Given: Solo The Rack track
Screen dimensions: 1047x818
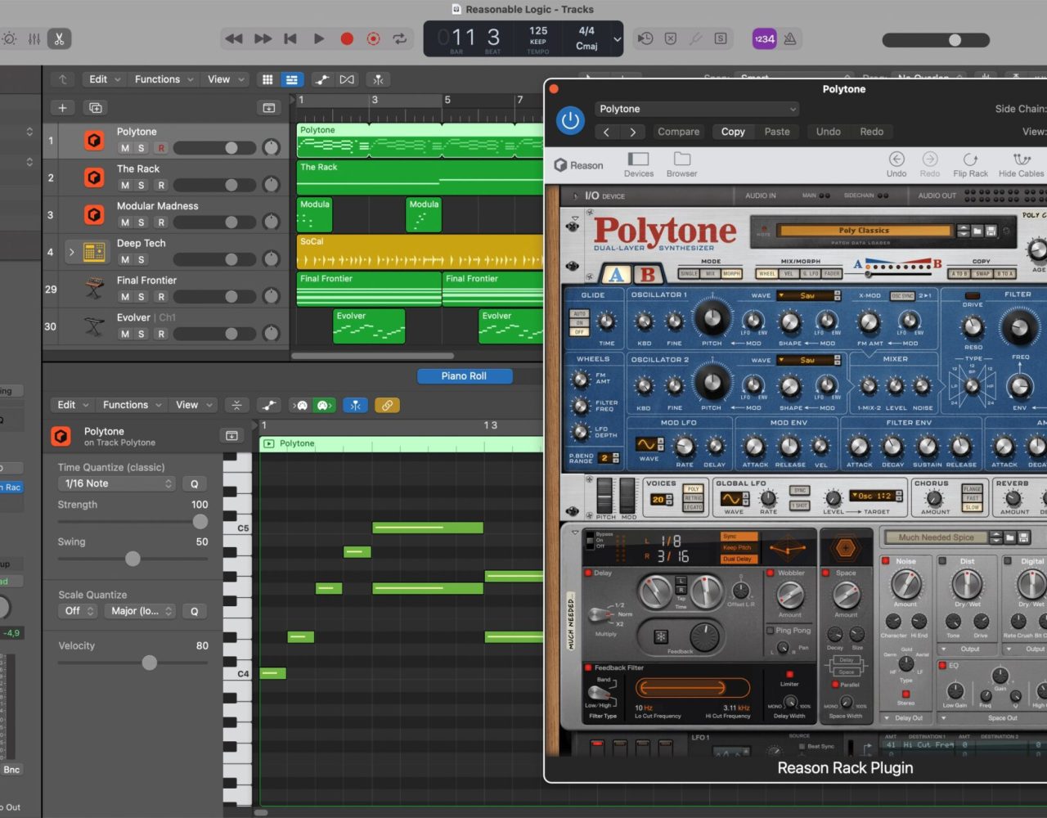Looking at the screenshot, I should (x=142, y=185).
